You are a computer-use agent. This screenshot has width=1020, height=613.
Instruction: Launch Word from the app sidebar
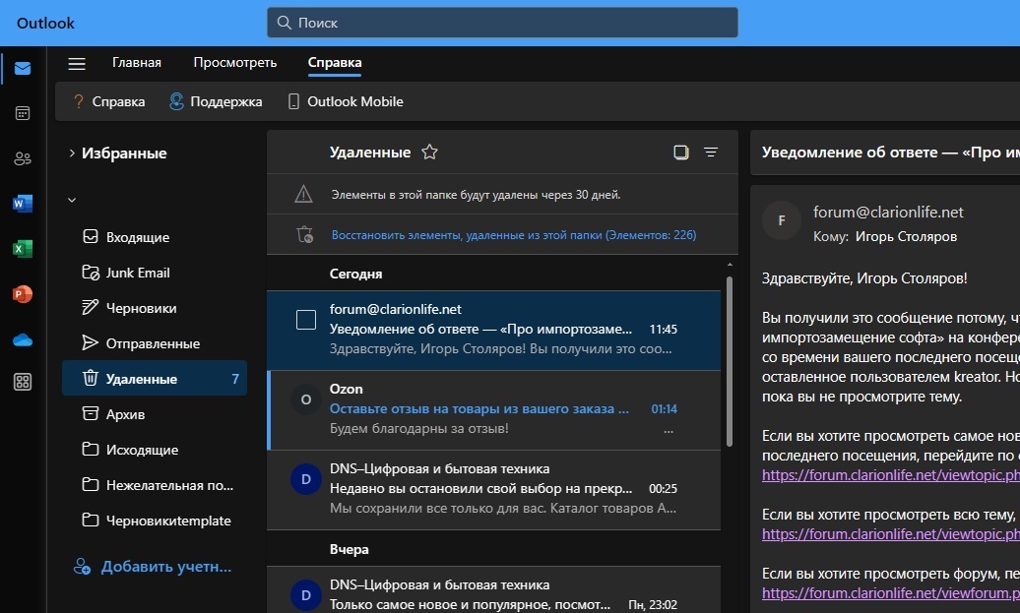click(23, 204)
